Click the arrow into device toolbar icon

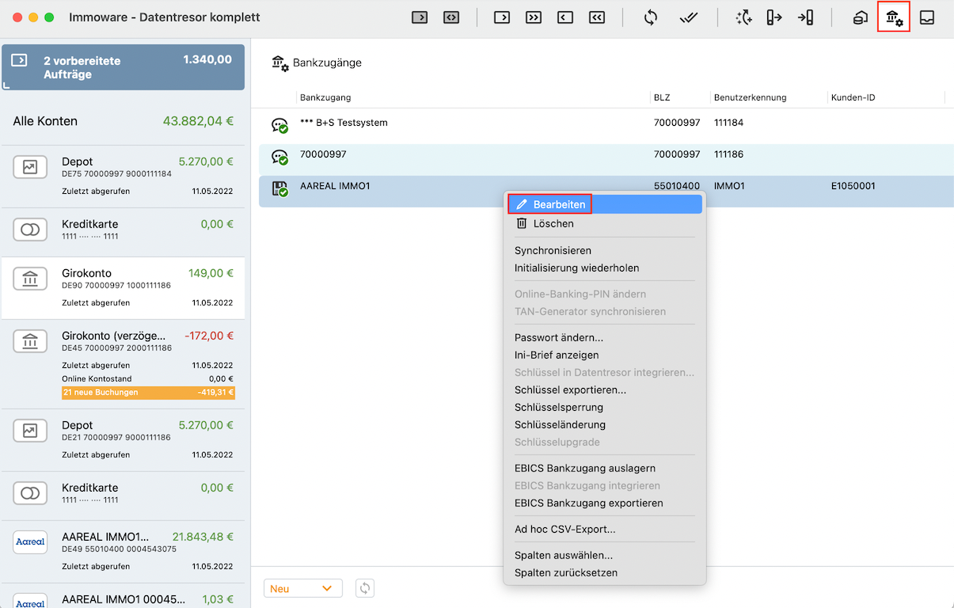[x=806, y=17]
